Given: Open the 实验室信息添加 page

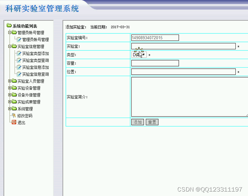Looking at the screenshot, I should tap(35, 68).
